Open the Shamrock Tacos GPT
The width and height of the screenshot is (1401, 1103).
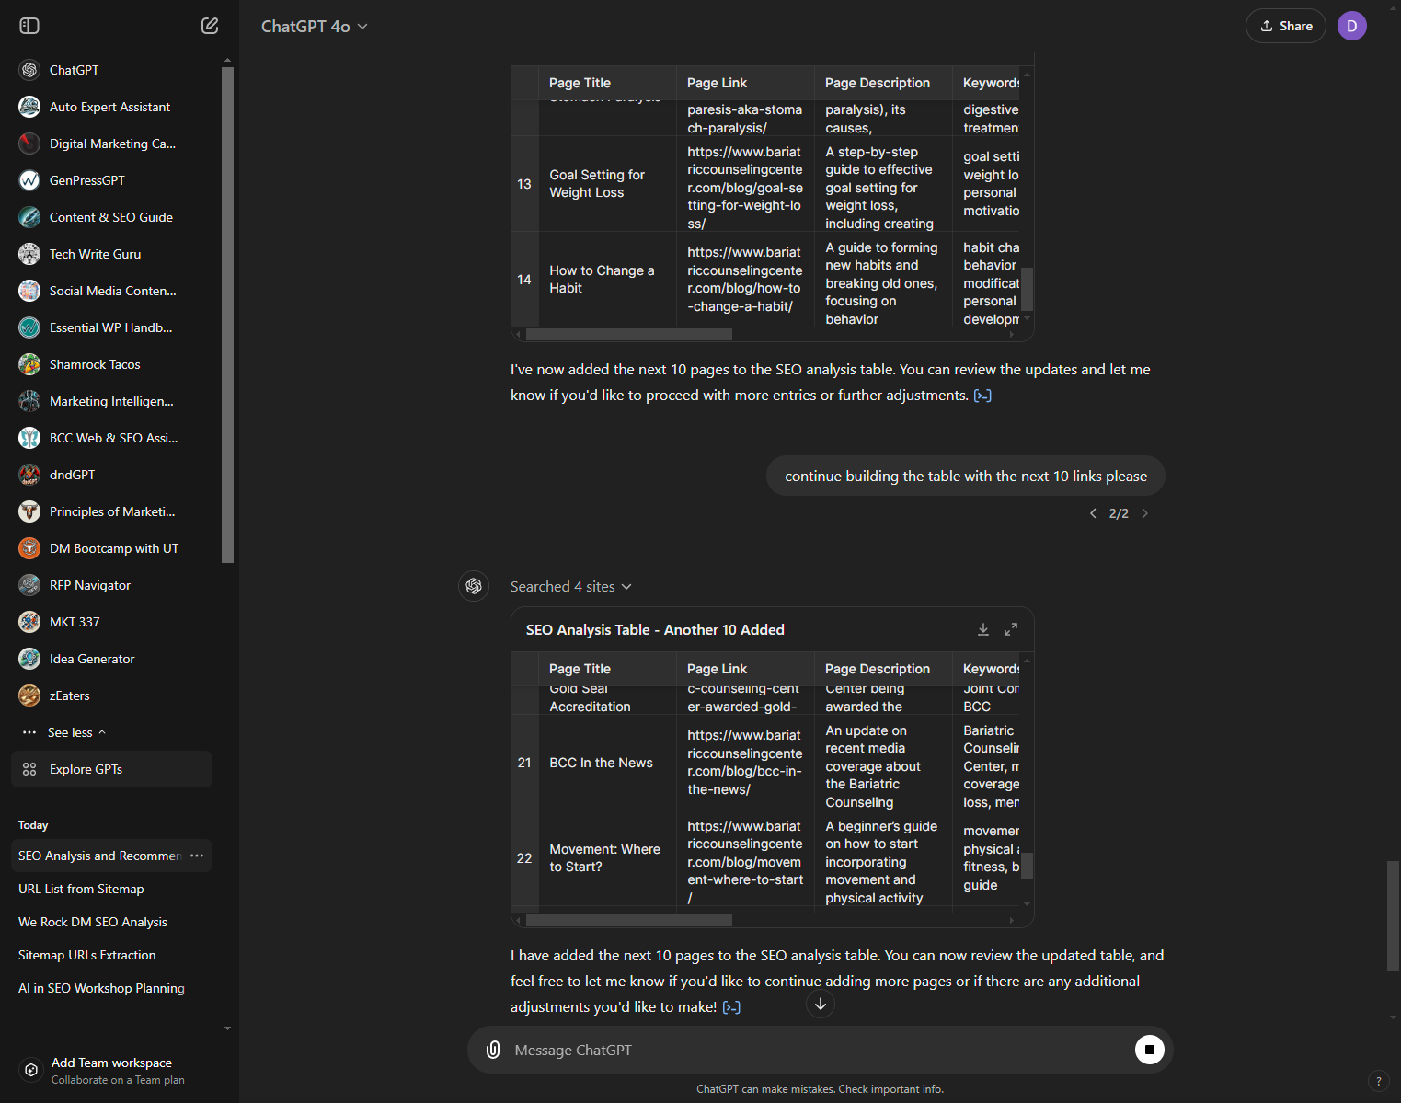coord(112,364)
